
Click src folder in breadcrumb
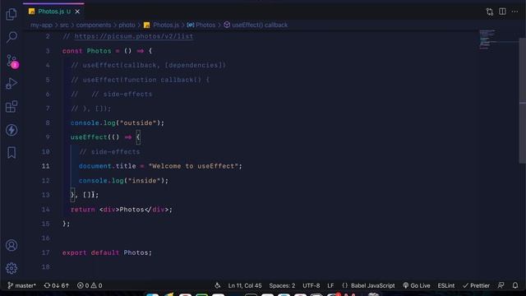coord(64,25)
